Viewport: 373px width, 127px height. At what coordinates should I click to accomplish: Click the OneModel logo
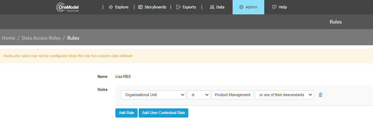click(67, 7)
